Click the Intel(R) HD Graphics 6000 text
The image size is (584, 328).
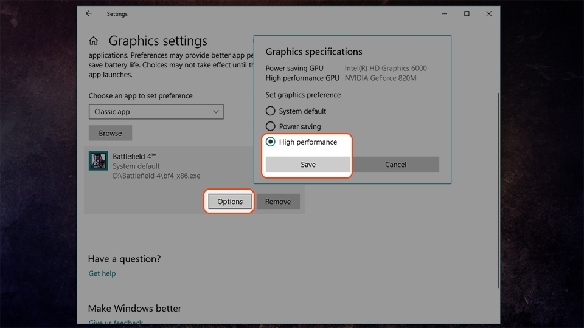tap(386, 69)
